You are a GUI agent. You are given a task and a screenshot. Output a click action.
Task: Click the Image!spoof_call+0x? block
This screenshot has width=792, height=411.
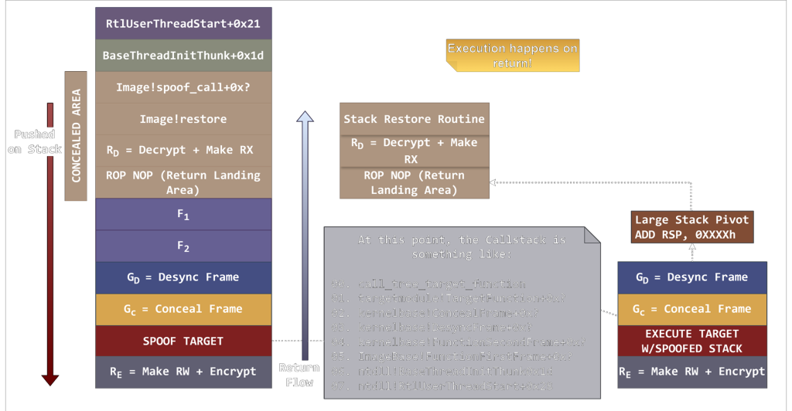coord(183,87)
